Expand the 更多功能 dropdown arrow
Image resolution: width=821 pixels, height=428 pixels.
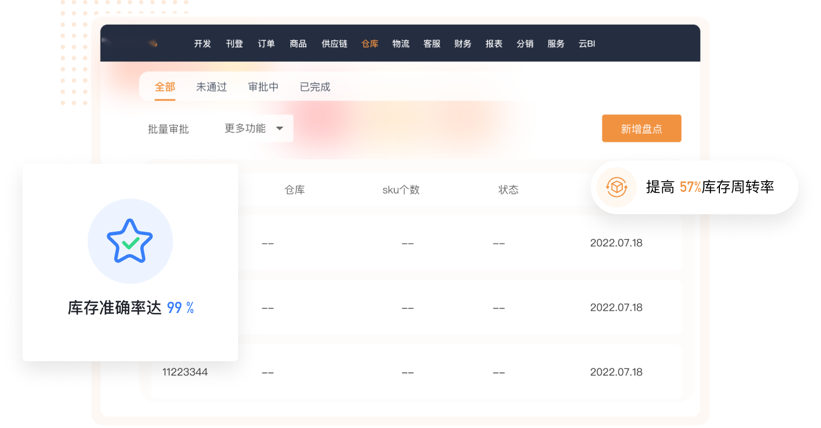click(280, 128)
